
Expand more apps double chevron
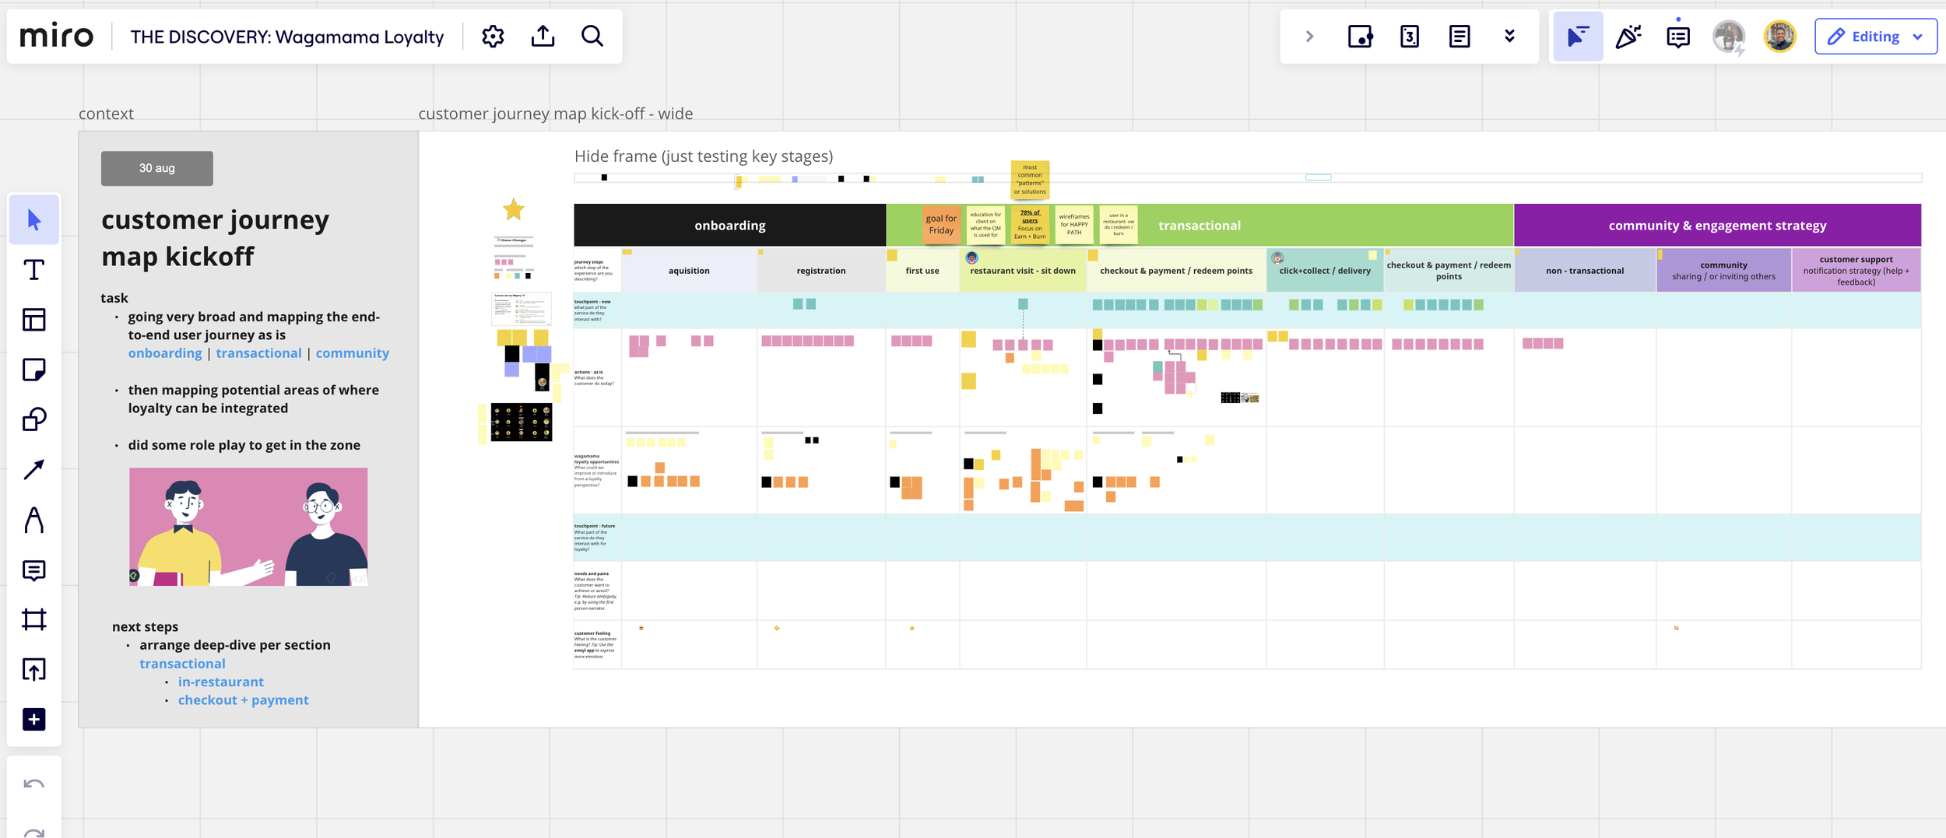click(1509, 36)
